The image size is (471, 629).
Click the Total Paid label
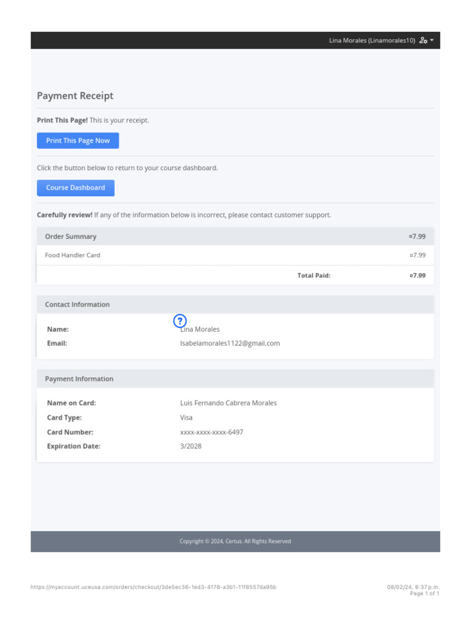pyautogui.click(x=313, y=276)
